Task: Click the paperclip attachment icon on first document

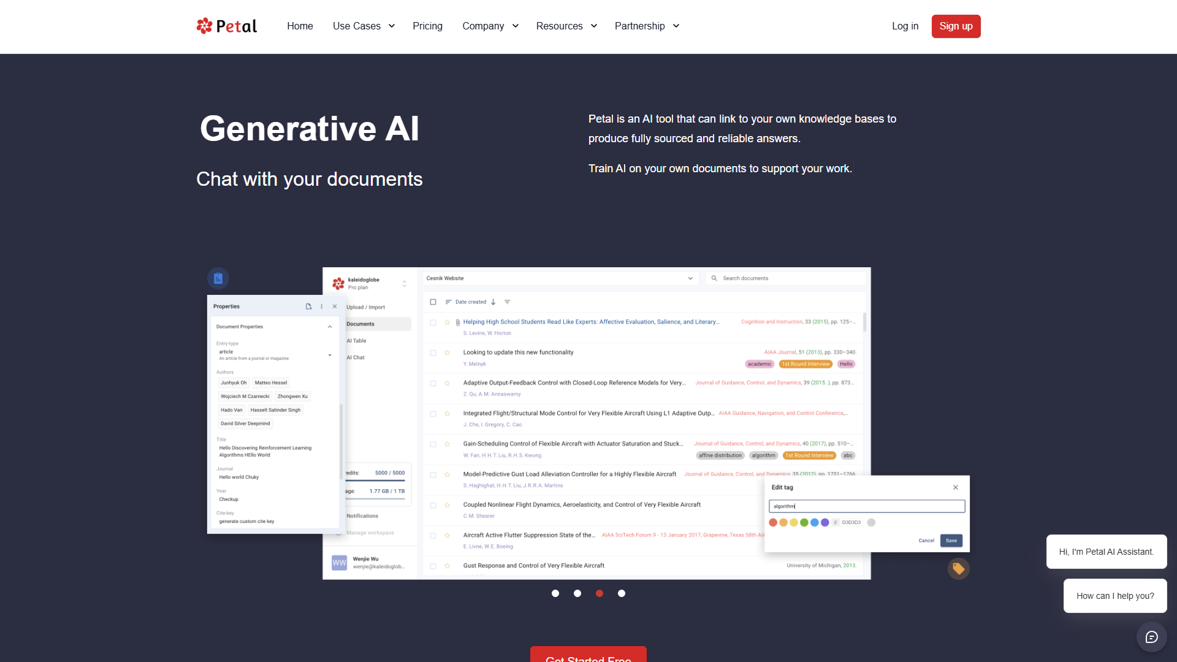Action: pos(457,322)
